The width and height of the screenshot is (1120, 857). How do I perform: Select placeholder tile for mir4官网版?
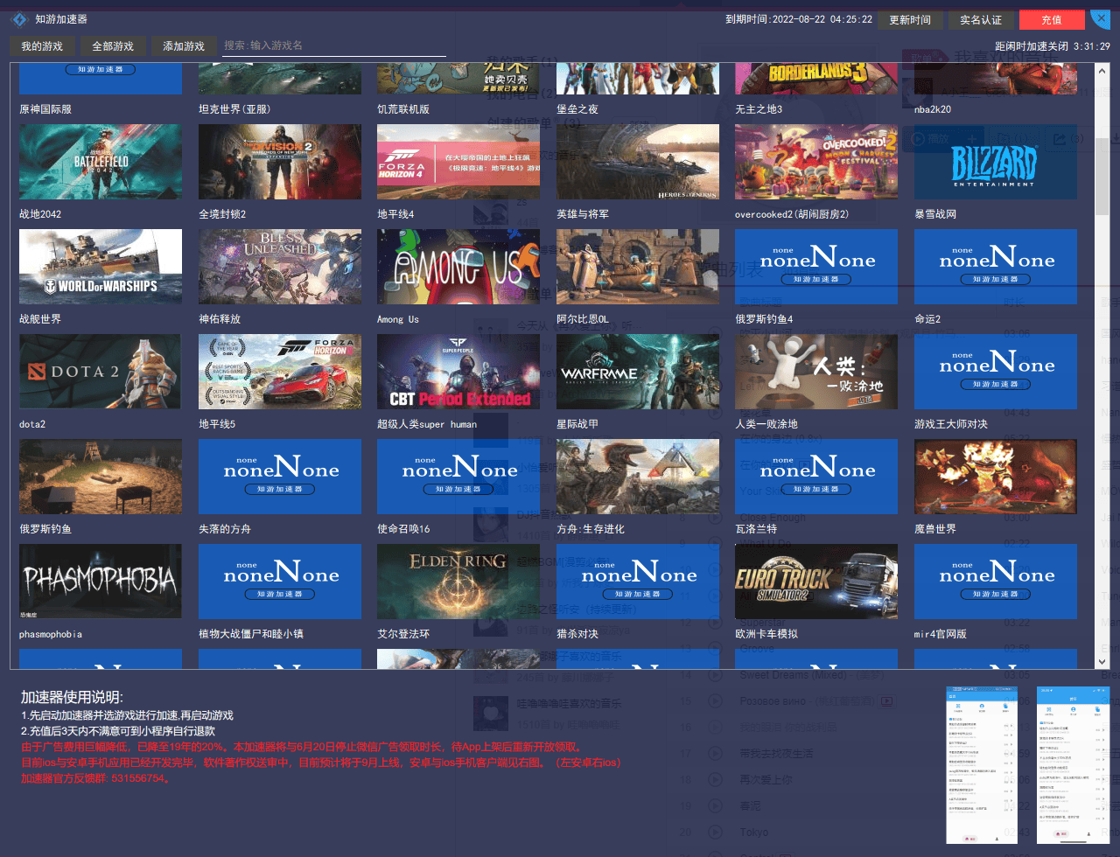coord(996,582)
